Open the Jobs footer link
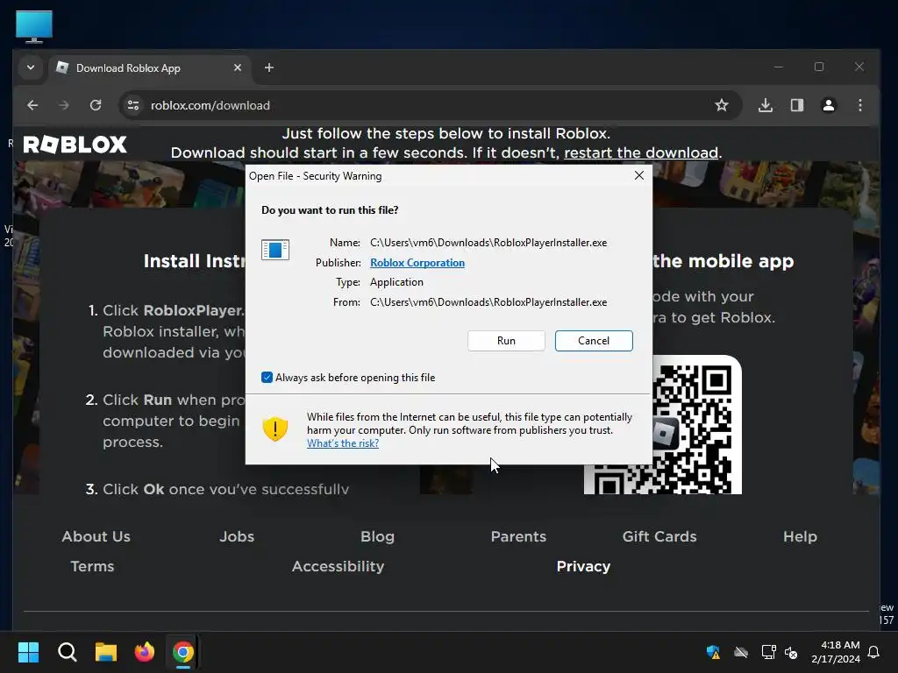This screenshot has height=673, width=898. pos(237,536)
